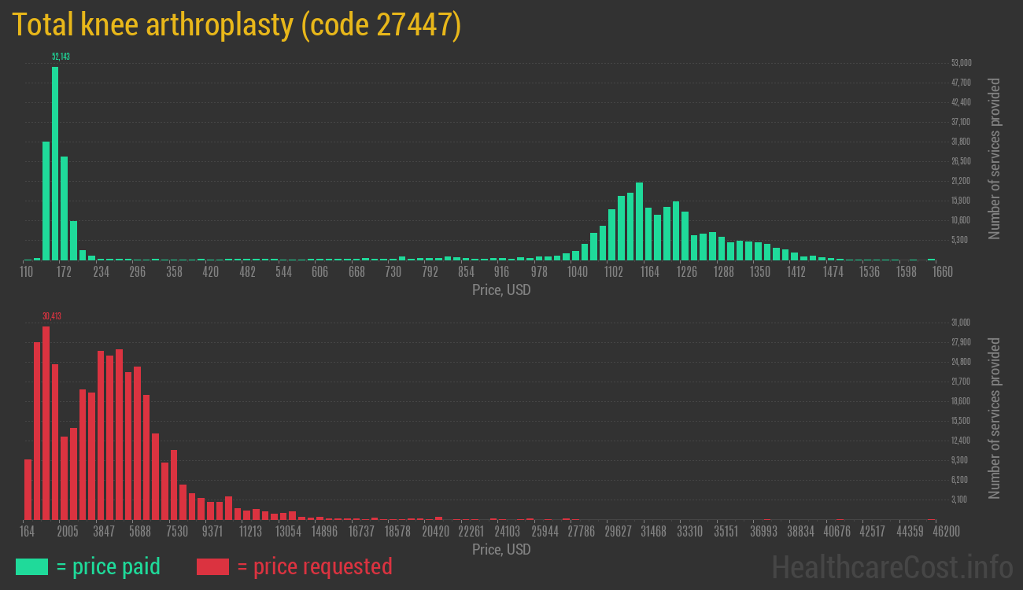This screenshot has height=590, width=1023.
Task: Click the tallest green bar under 52,143
Action: [x=55, y=164]
